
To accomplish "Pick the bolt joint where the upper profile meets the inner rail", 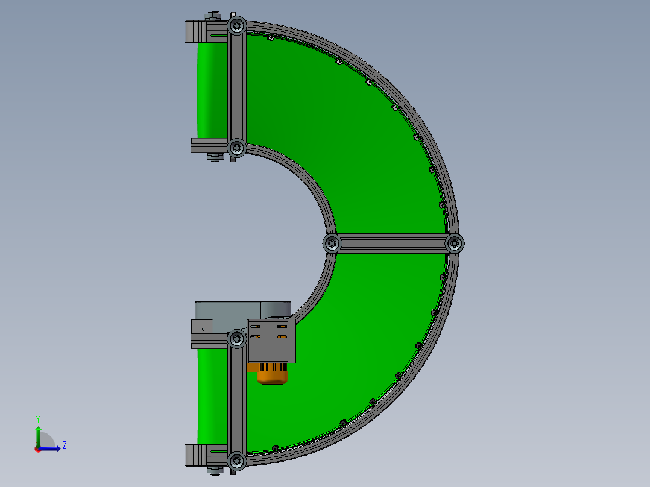I will click(x=237, y=148).
